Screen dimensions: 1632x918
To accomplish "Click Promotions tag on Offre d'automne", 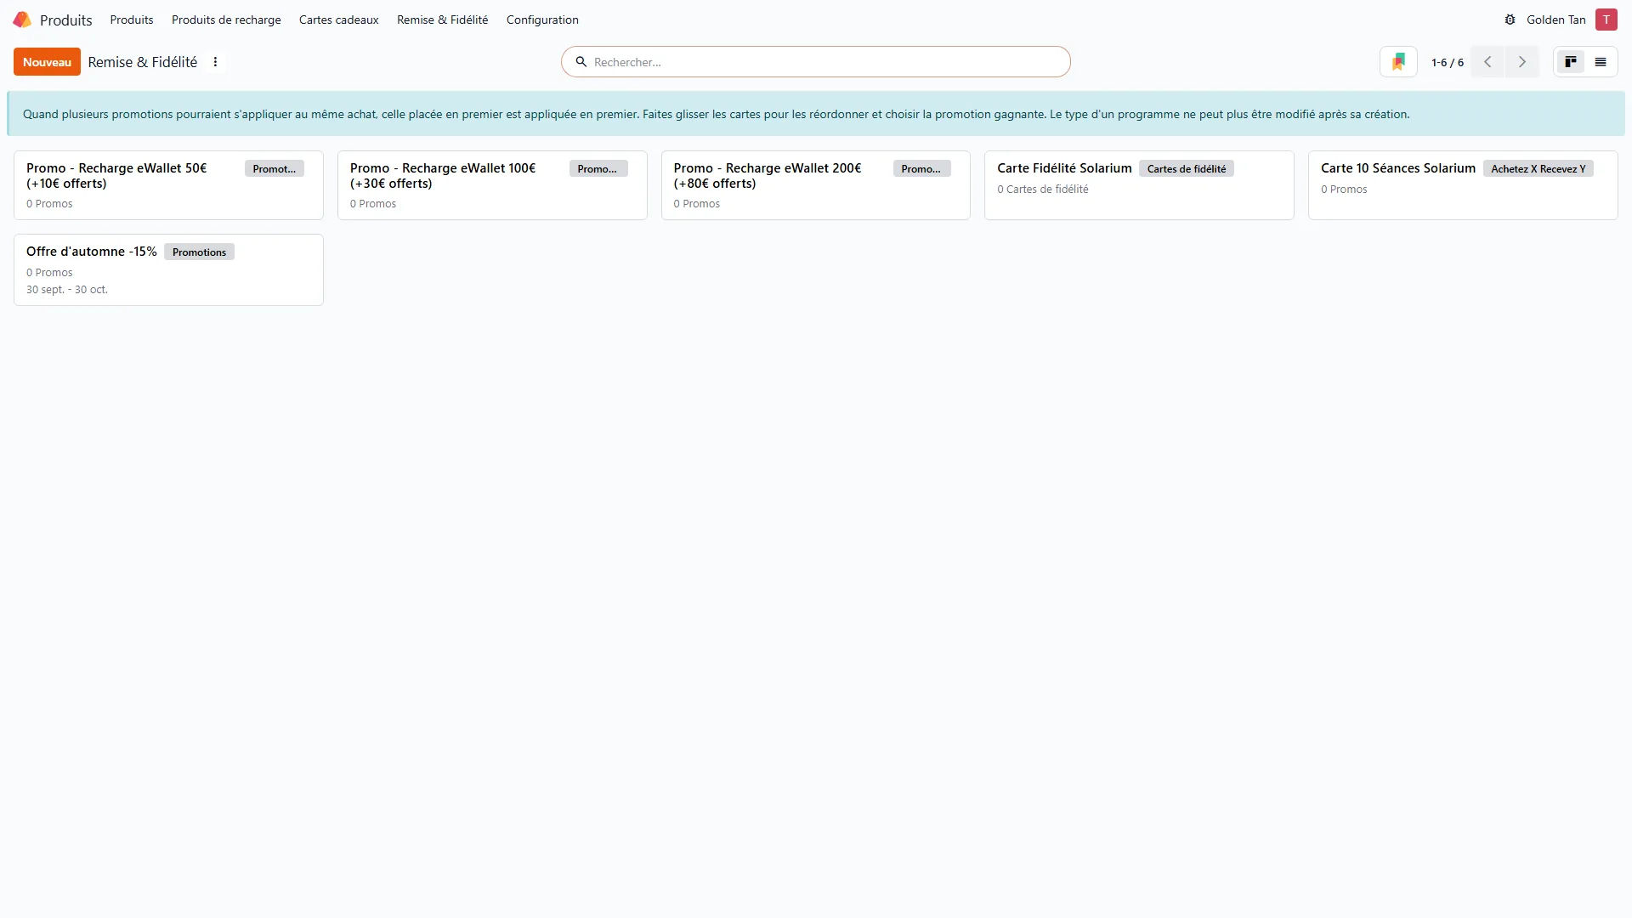I will point(199,252).
